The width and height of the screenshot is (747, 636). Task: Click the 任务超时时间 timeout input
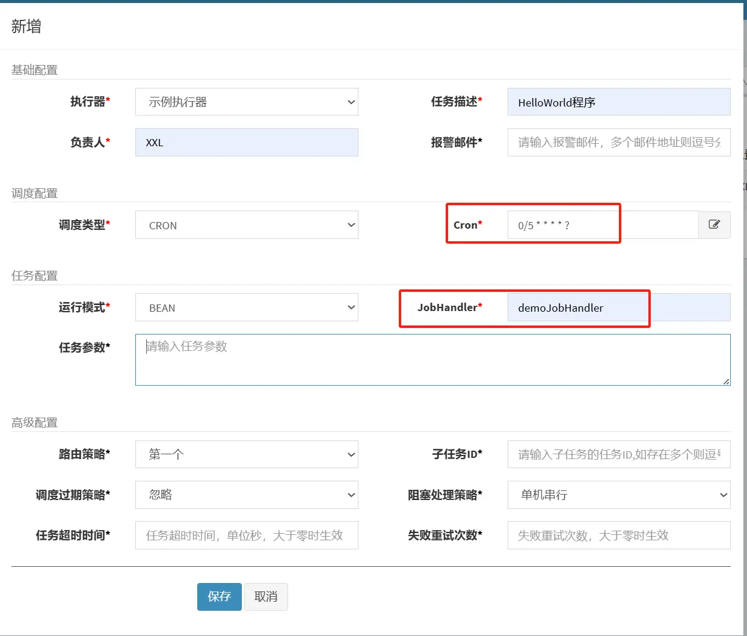(247, 535)
